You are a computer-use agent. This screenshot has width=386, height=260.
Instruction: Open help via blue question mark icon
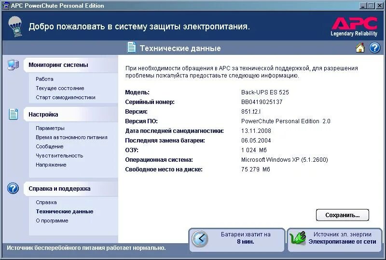point(375,48)
